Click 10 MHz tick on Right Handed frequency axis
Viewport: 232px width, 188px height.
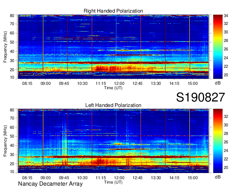(x=12, y=77)
